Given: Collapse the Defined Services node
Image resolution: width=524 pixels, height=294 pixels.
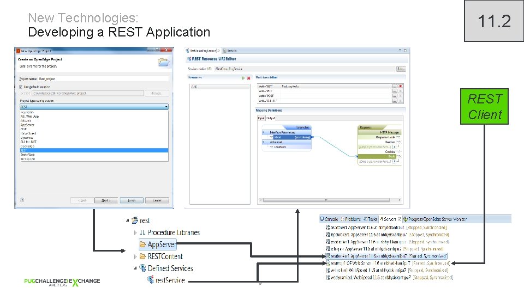Looking at the screenshot, I should click(x=135, y=268).
